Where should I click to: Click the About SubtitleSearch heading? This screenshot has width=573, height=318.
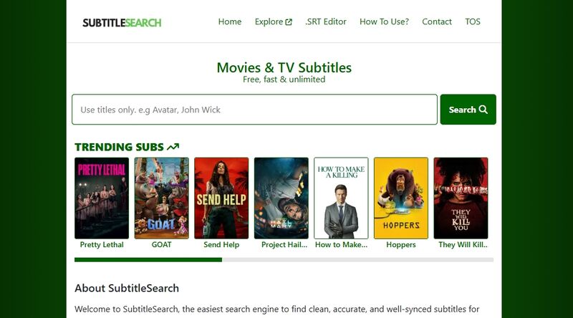[127, 288]
